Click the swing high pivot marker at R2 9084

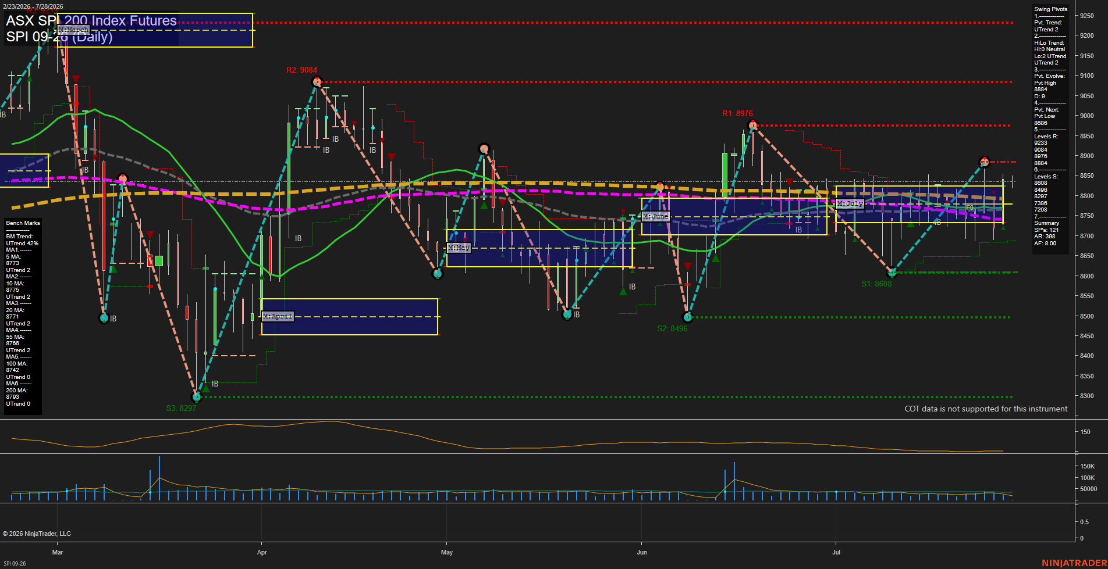click(317, 81)
